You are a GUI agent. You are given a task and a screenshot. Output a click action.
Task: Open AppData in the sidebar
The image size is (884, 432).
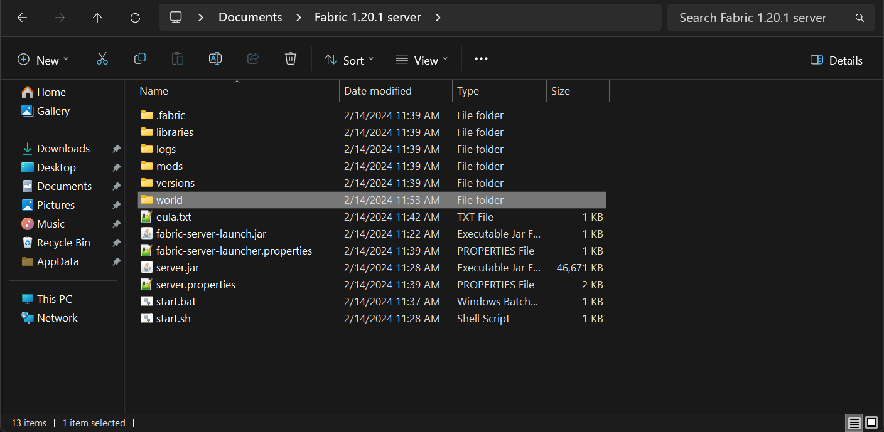tap(50, 261)
